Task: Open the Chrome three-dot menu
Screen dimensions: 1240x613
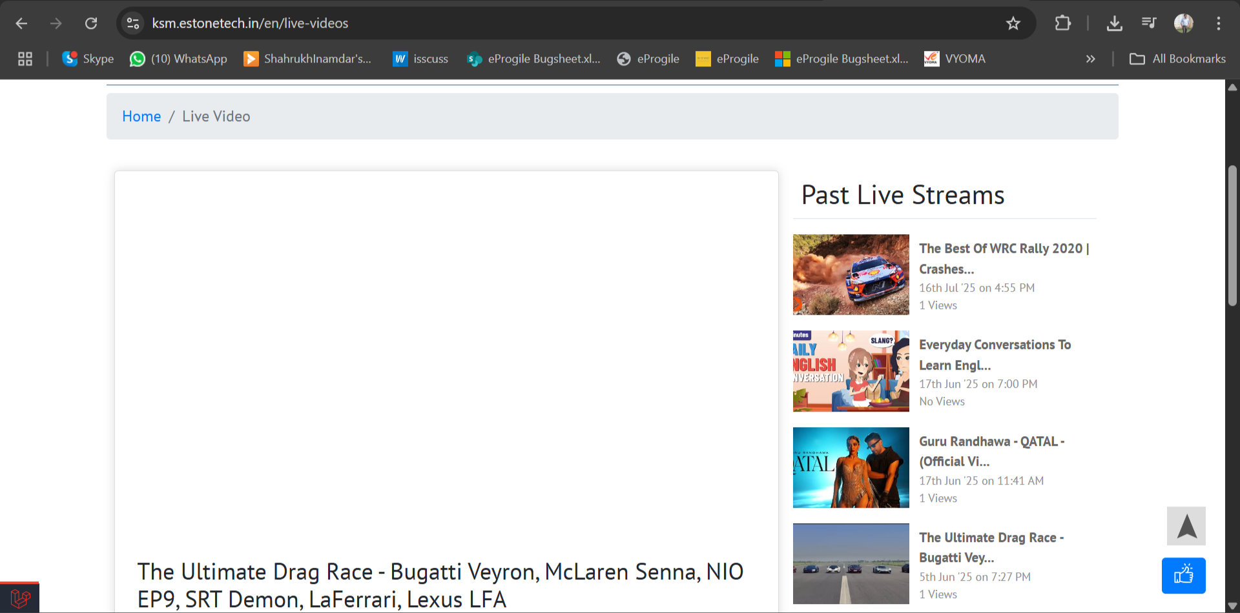Action: [x=1218, y=24]
